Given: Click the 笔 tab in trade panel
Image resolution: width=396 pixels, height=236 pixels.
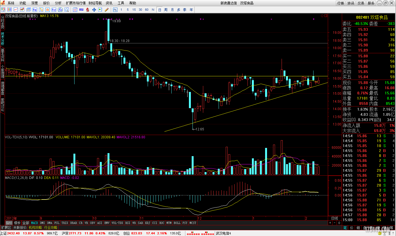Looking at the screenshot, I should [345, 228].
